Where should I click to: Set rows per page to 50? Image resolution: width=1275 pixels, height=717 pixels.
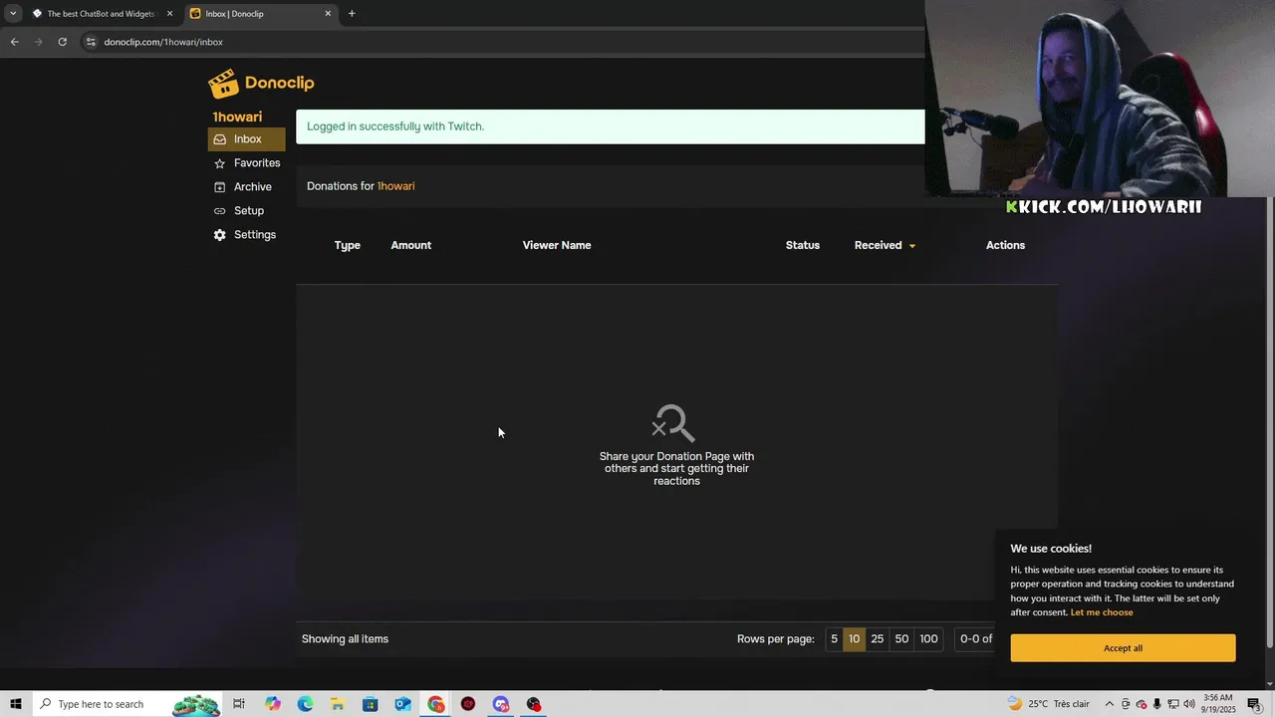(x=901, y=639)
